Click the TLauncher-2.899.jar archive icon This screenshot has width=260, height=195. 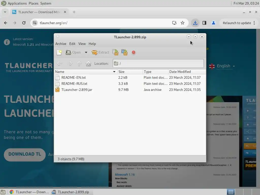(57, 90)
